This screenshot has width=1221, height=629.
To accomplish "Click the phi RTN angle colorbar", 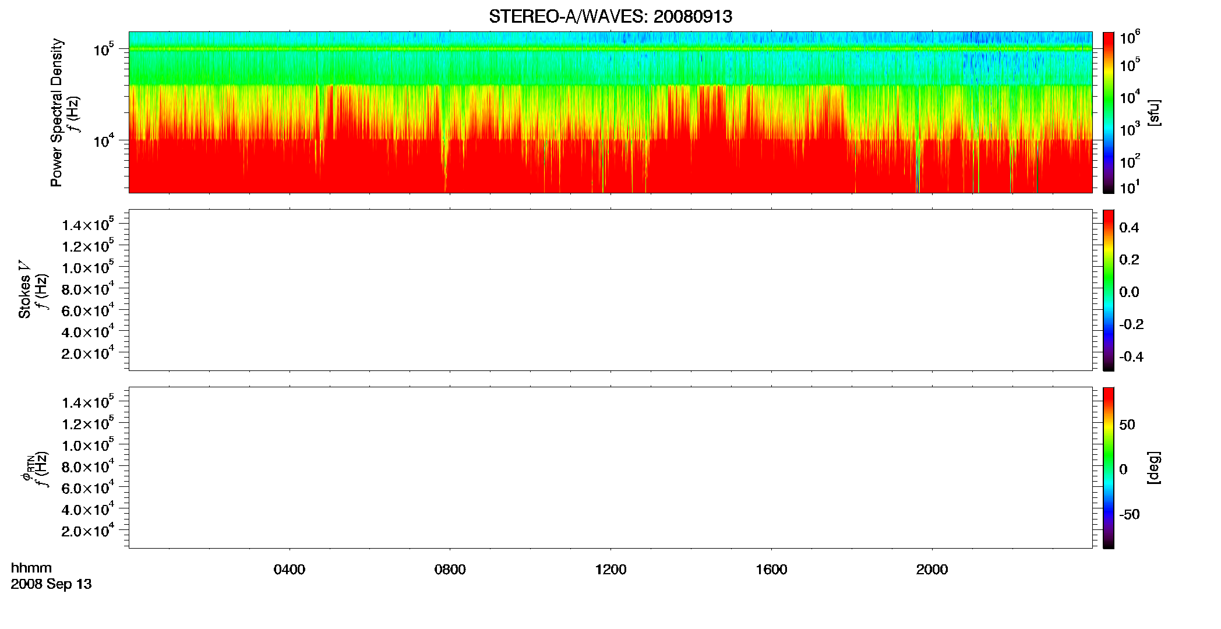I will coord(1109,468).
